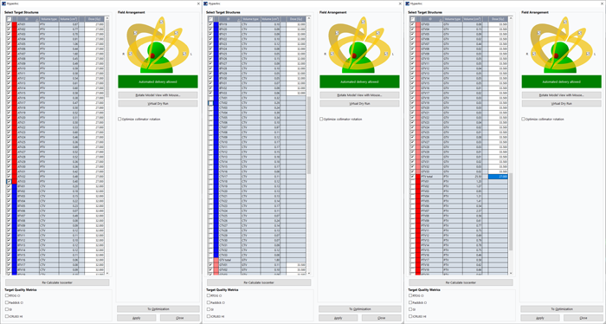This screenshot has height=324, width=606.
Task: Click the top arc marker in right window's field arrangement
Action: pyautogui.click(x=565, y=22)
